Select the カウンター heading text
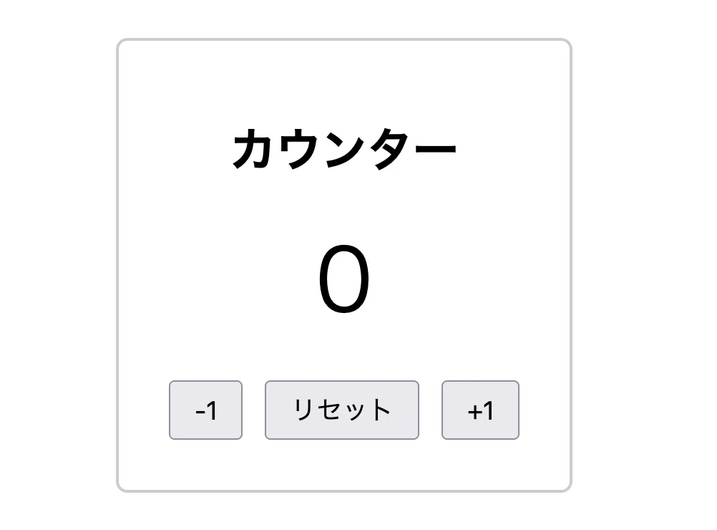Screen dimensions: 717x530 (x=344, y=148)
